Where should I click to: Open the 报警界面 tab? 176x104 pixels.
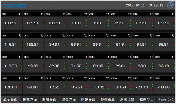[x=88, y=99]
